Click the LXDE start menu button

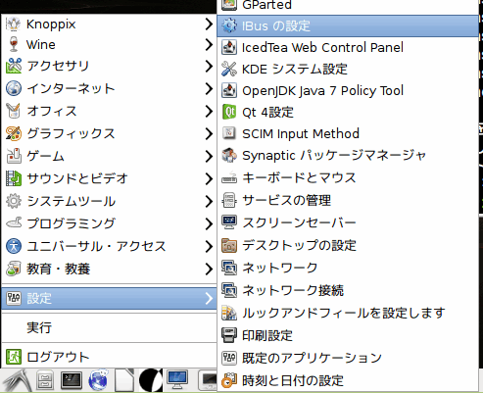point(17,381)
